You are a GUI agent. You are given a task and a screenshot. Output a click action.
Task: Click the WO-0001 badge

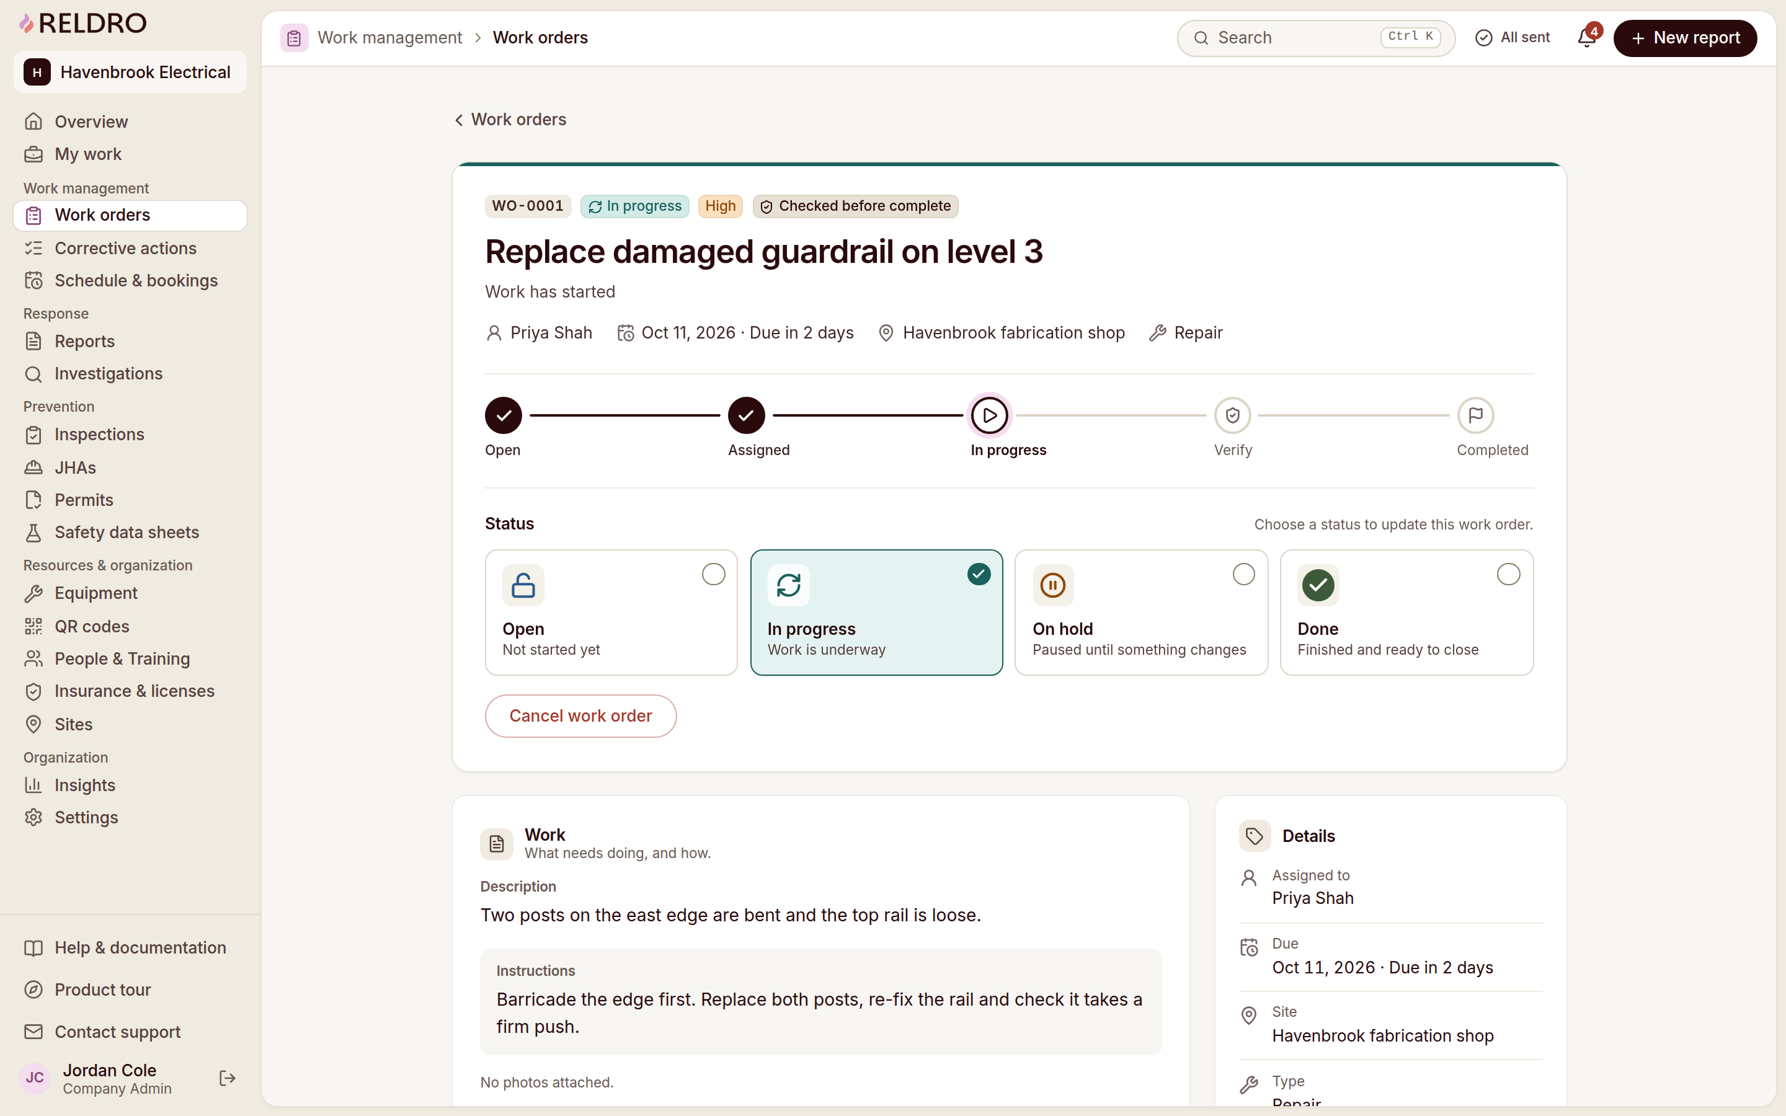point(528,206)
